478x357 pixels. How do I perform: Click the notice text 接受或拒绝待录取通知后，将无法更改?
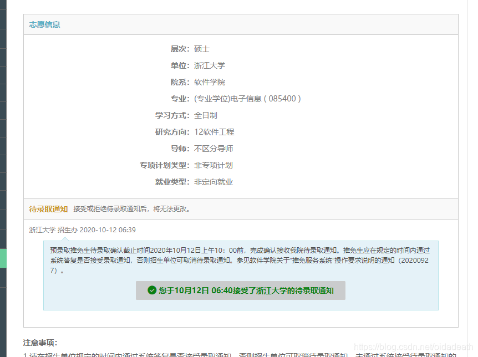131,209
